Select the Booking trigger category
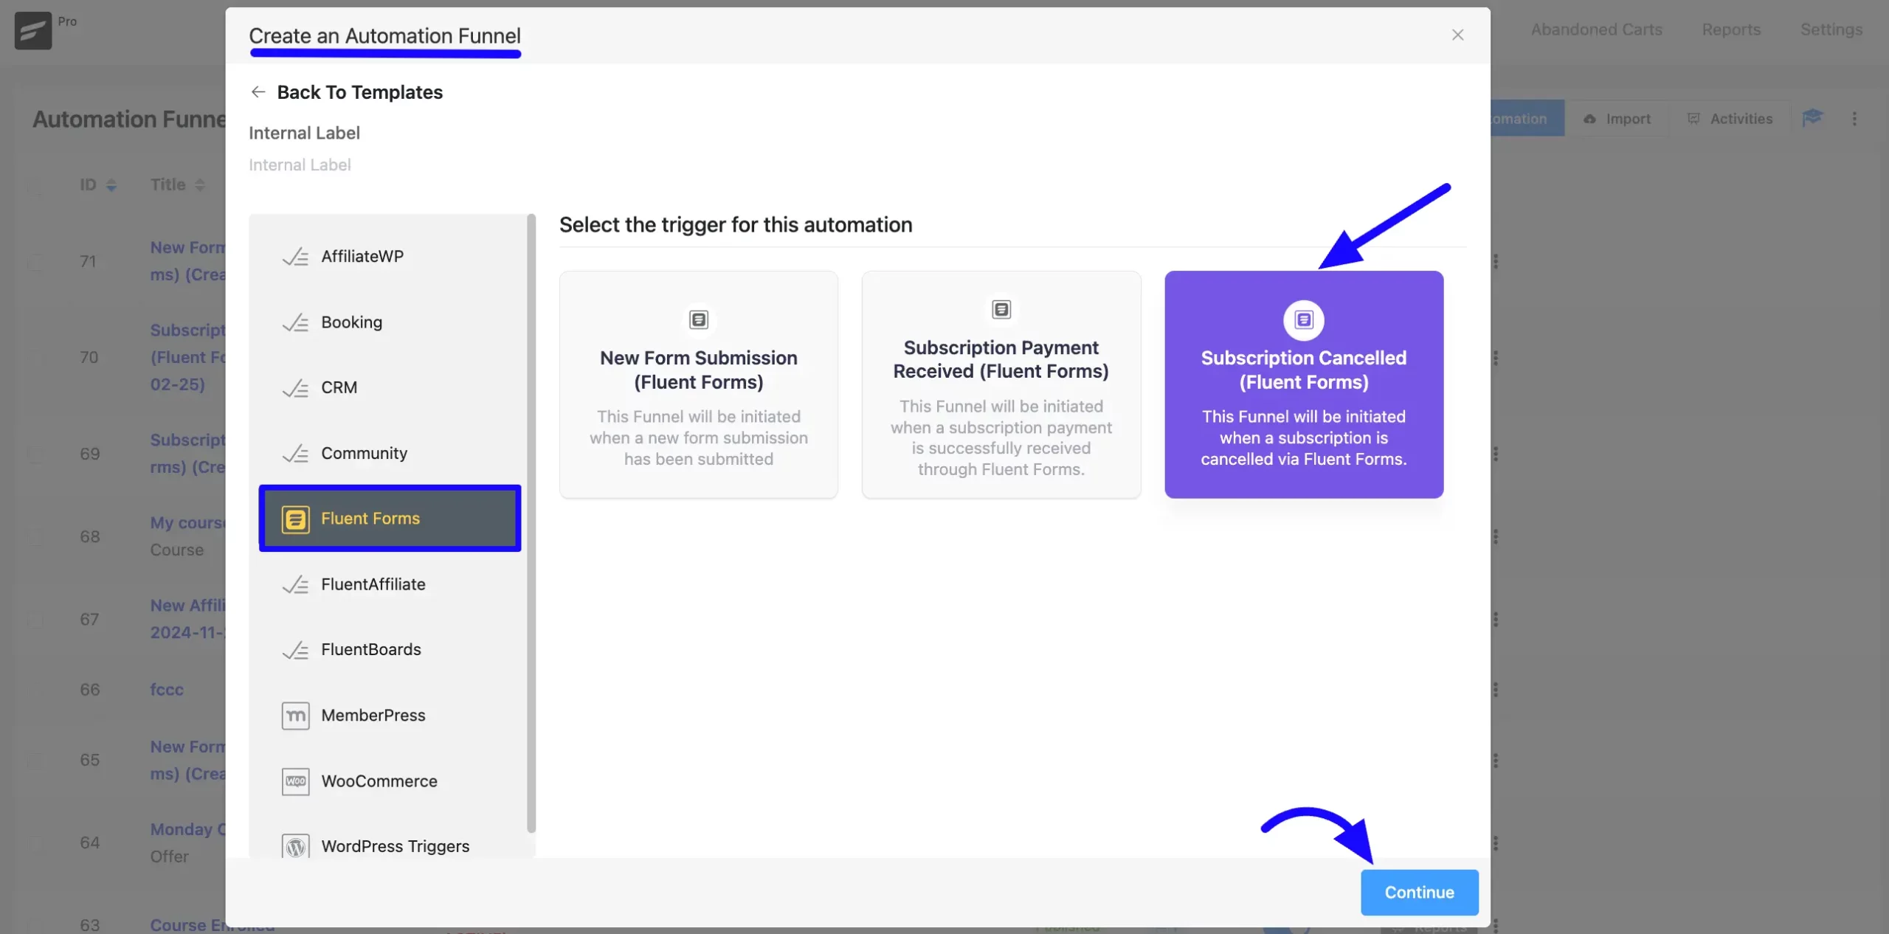The width and height of the screenshot is (1889, 934). (390, 322)
